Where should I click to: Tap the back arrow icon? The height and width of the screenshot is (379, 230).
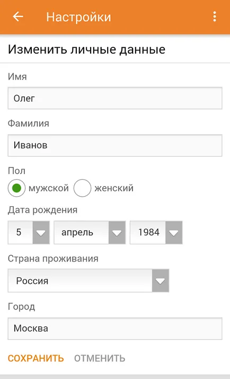(x=18, y=17)
